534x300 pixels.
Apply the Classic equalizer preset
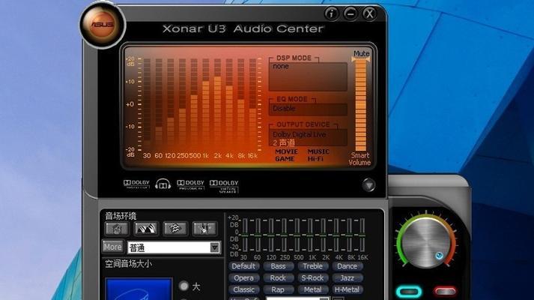[x=244, y=289]
